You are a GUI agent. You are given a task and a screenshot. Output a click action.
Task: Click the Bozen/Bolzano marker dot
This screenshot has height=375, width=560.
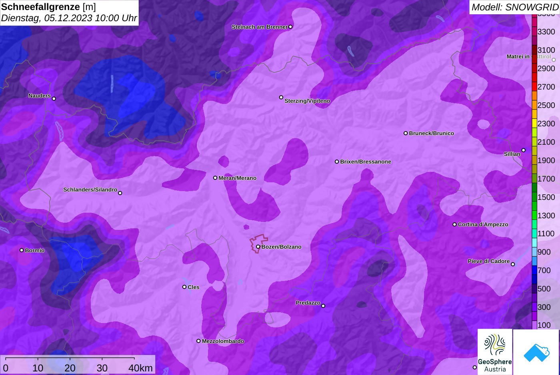coord(258,247)
